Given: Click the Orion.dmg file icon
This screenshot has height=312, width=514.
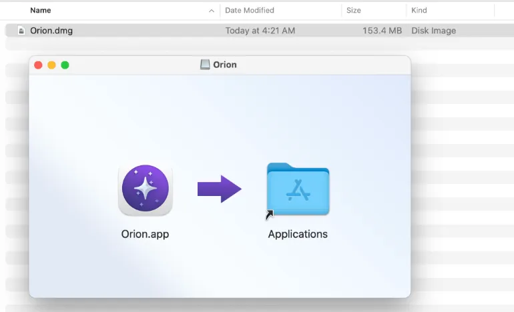Looking at the screenshot, I should [21, 31].
